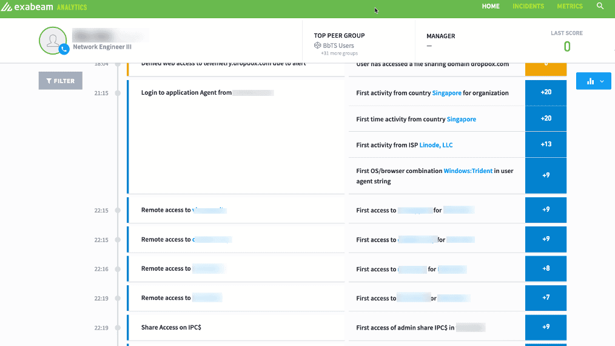
Task: Select the 22:16 Remote access event
Action: tap(236, 269)
